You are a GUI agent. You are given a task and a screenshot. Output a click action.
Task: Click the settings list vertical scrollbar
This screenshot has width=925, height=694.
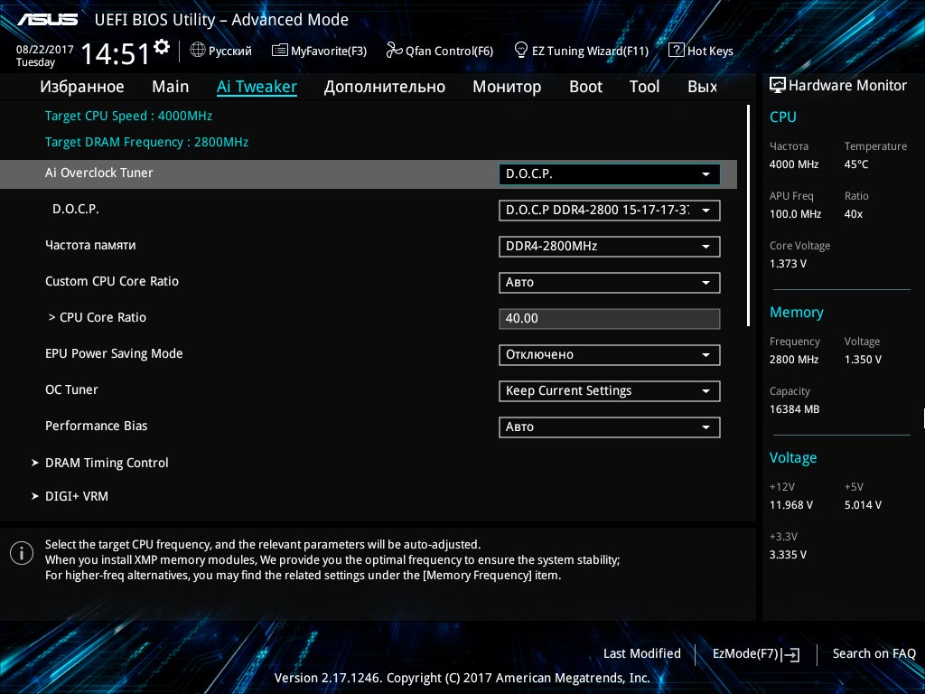click(x=749, y=215)
